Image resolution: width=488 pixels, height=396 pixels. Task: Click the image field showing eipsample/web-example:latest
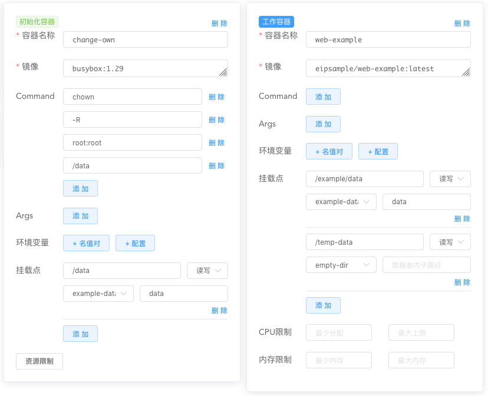pyautogui.click(x=388, y=68)
